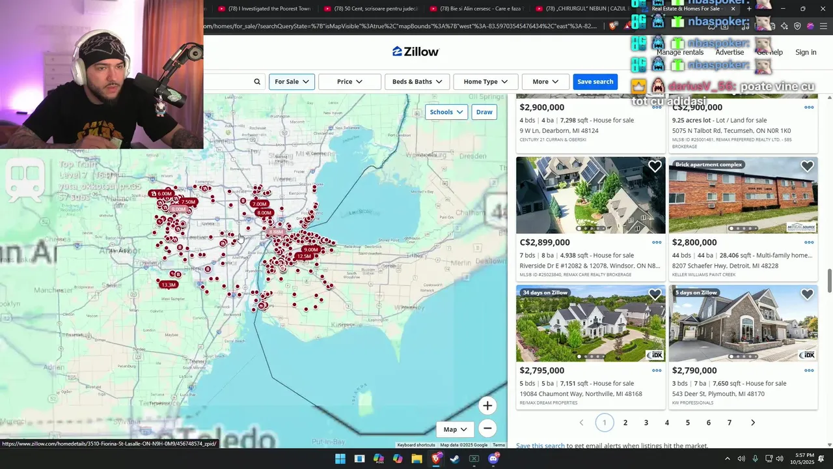Go to results page 4
The image size is (833, 469).
click(x=667, y=423)
